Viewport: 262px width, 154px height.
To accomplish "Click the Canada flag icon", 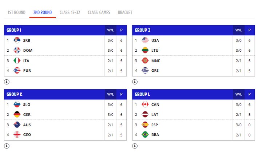I will tap(145, 104).
